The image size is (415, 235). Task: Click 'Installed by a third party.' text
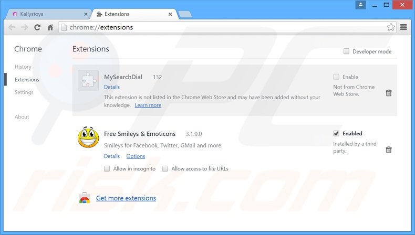point(355,147)
